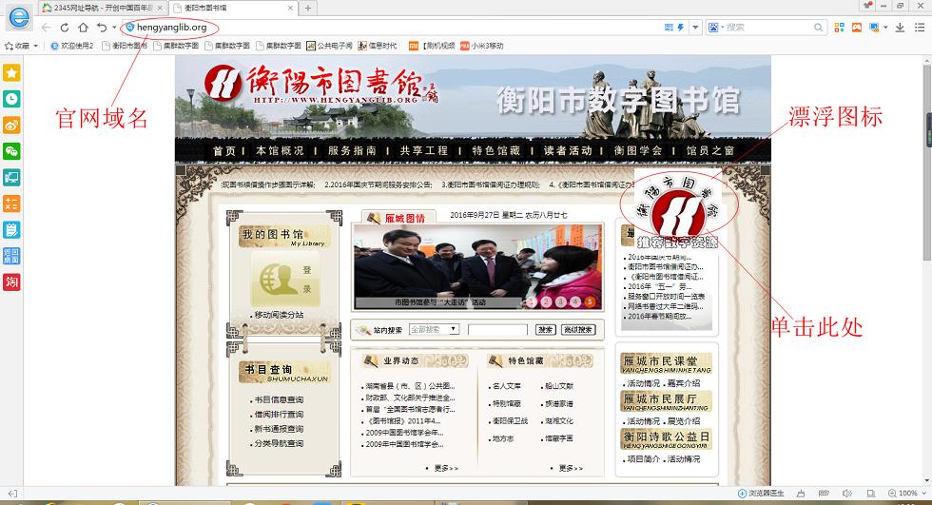
Task: Expand the 全部搜索 site search dropdown
Action: coord(434,329)
